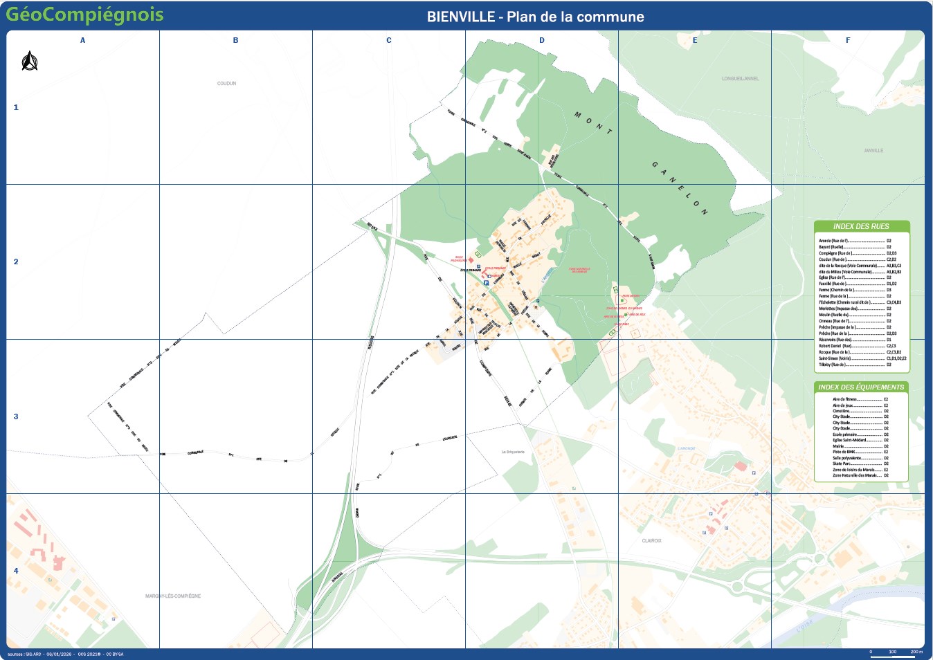
Task: Click column label A on the grid
Action: tap(83, 40)
